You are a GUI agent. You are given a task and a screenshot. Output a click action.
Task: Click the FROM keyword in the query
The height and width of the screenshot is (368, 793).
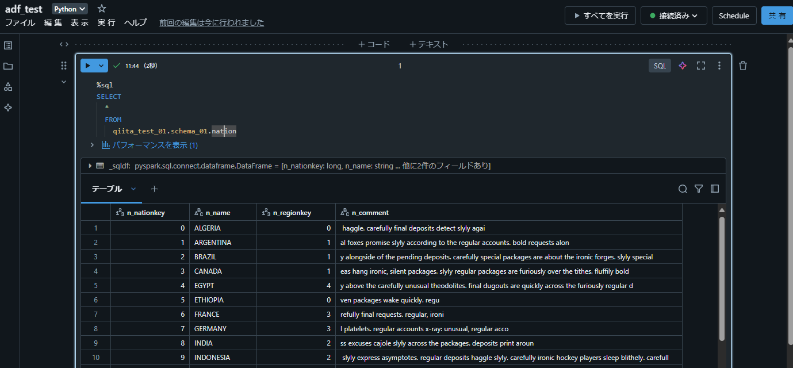(x=113, y=120)
